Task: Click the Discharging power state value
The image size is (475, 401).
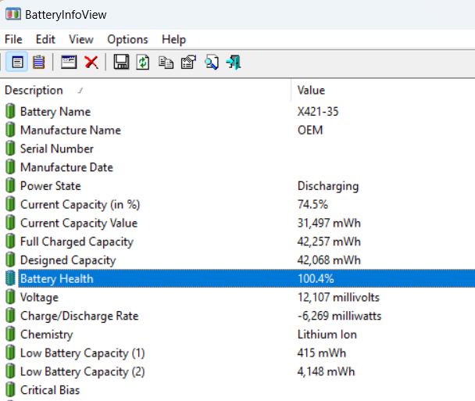Action: pyautogui.click(x=328, y=186)
